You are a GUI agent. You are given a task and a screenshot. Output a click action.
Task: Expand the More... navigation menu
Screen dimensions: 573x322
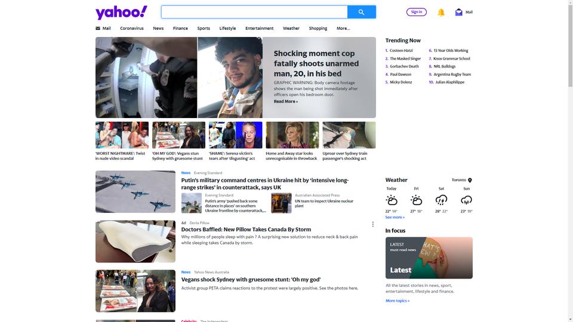click(x=343, y=28)
